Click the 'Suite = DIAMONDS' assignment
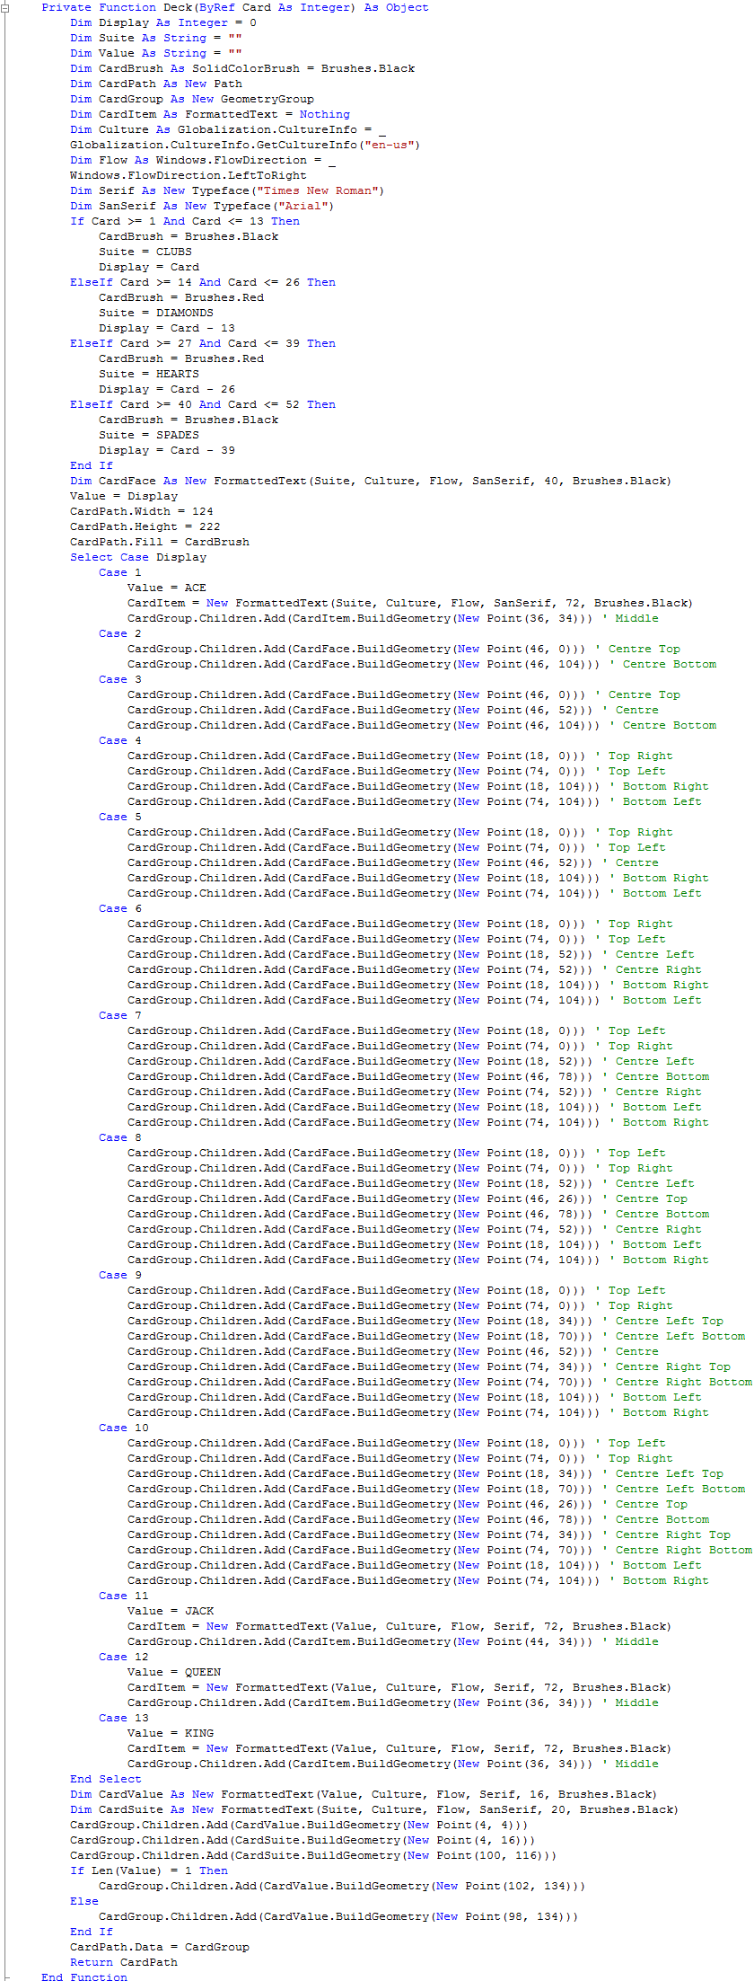This screenshot has width=754, height=1981. coord(156,313)
